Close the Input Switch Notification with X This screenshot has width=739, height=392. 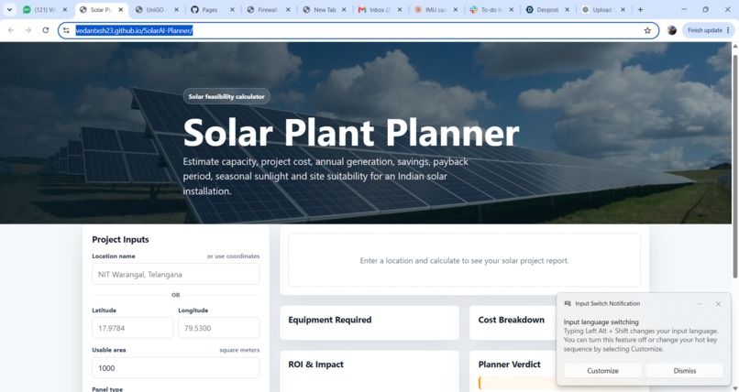[x=718, y=303]
